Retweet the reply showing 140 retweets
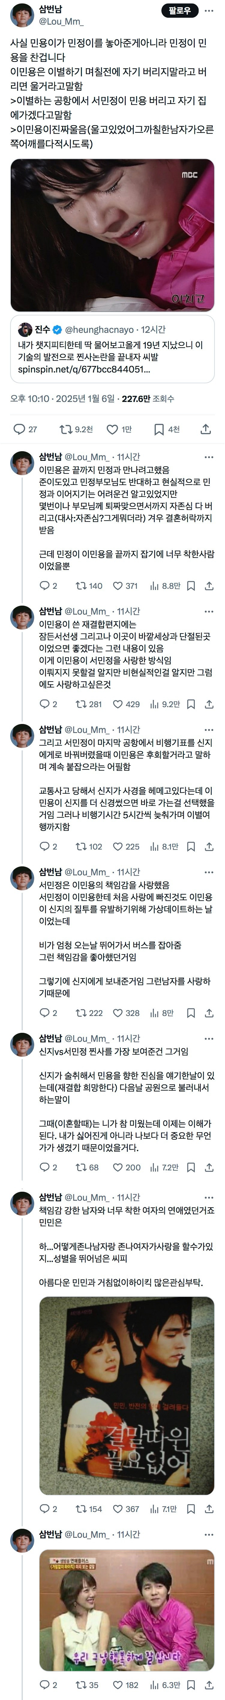Viewport: 225px width, 1700px height. pyautogui.click(x=89, y=585)
